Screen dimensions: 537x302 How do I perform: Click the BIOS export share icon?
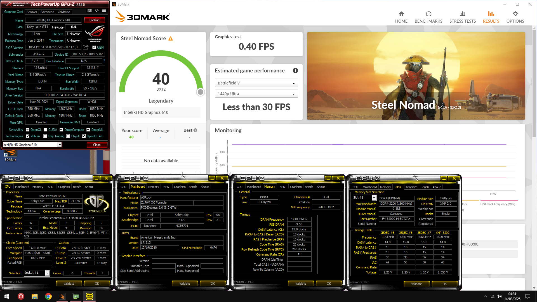tap(86, 47)
